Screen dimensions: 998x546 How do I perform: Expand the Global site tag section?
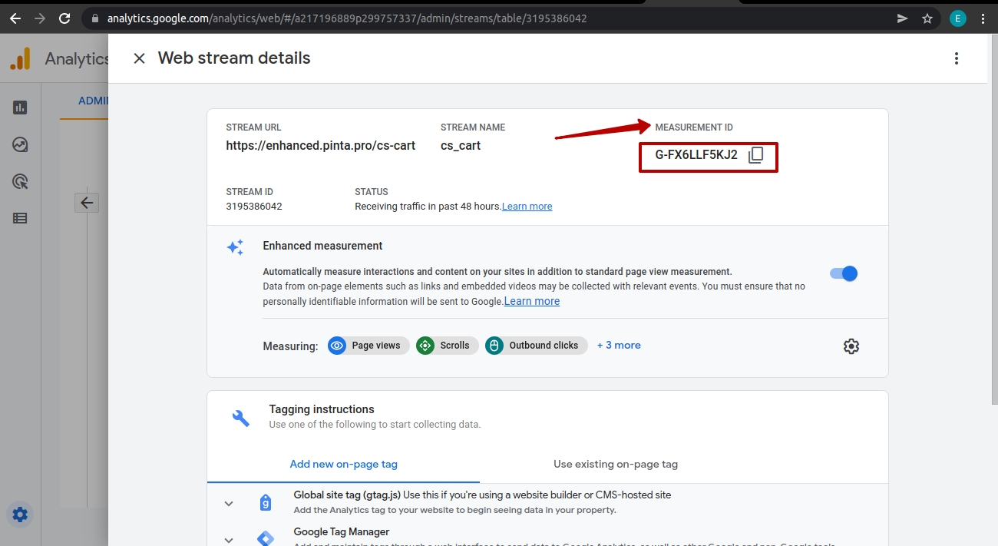tap(229, 503)
